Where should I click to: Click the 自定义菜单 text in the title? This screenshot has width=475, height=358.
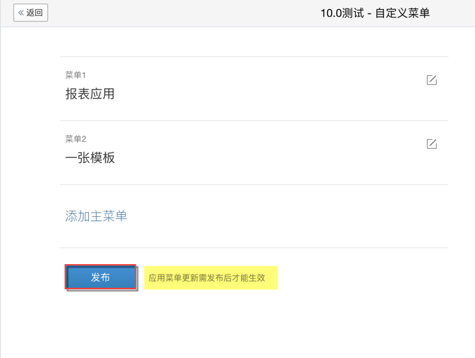(402, 13)
